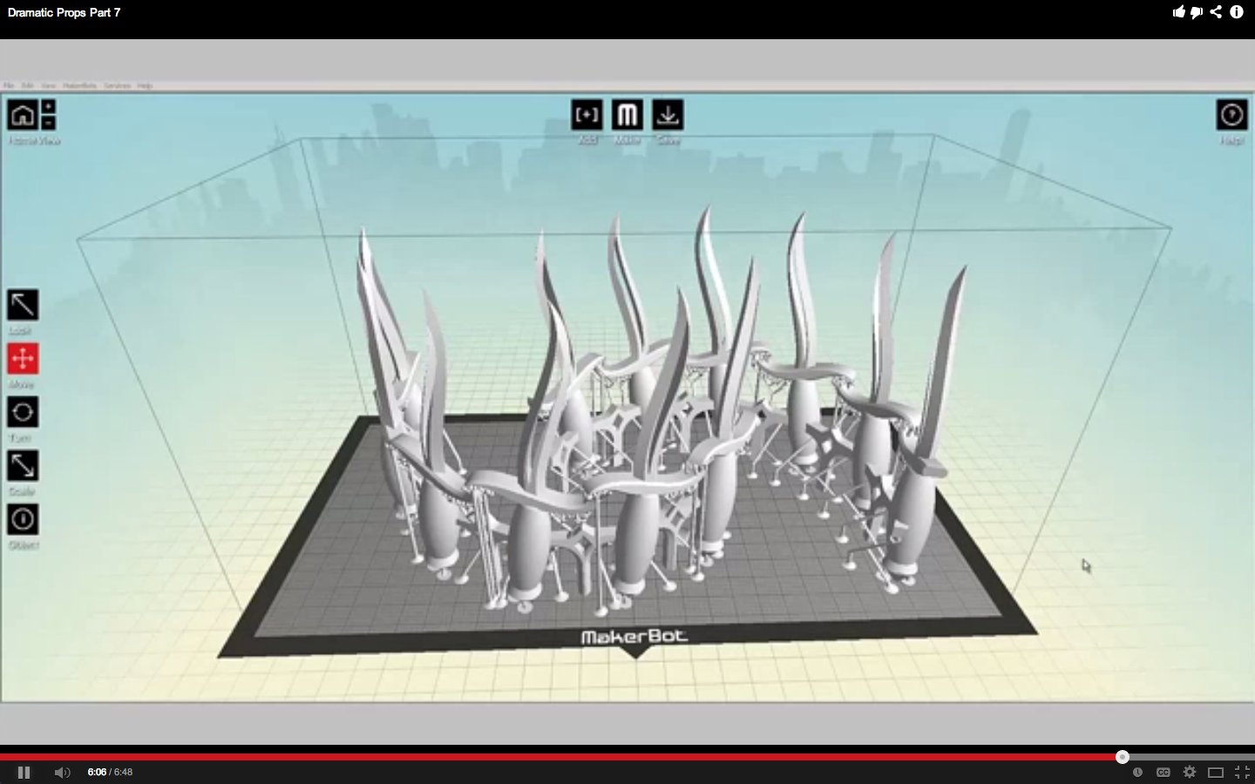
Task: Click the Save download icon
Action: tap(668, 114)
